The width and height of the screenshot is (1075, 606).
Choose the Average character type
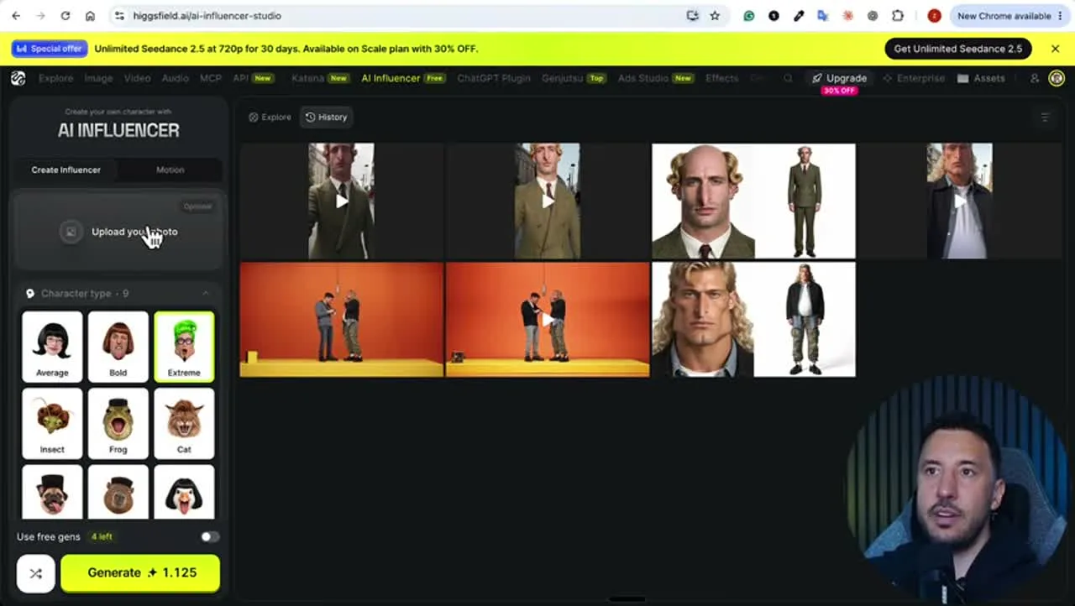point(52,347)
